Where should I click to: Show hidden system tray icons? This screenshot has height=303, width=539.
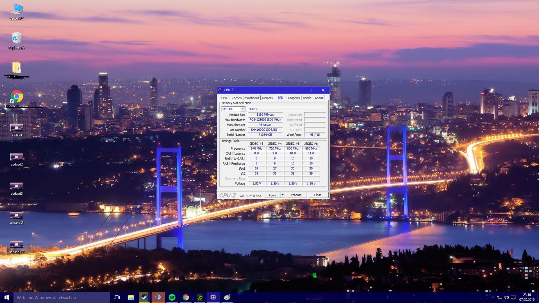[493, 297]
